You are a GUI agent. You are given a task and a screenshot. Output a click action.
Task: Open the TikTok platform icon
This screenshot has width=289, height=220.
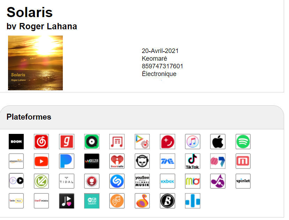tap(192, 161)
